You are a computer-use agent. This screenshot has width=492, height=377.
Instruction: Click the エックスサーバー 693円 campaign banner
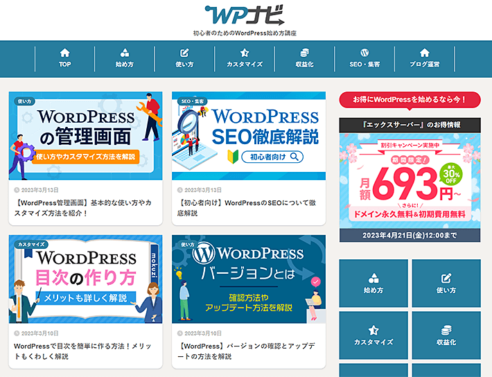point(410,181)
